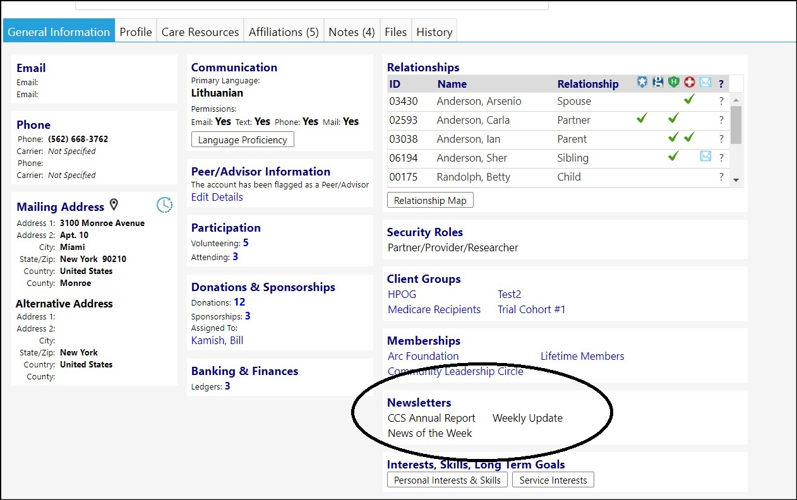Click the green shield checkmark for Anderson, Sher

pos(673,156)
